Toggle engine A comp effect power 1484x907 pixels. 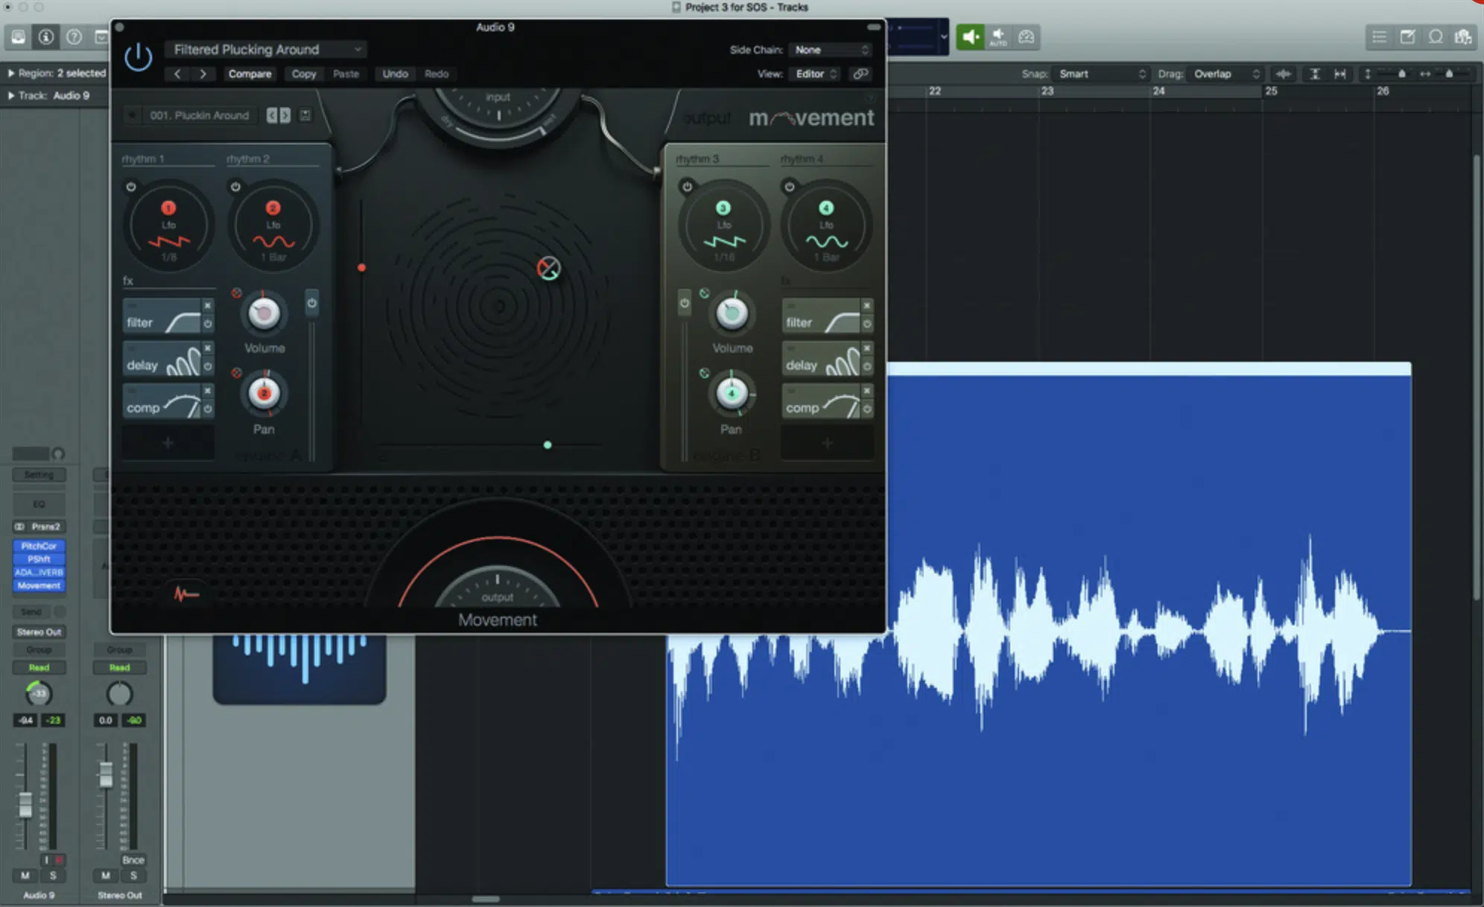pyautogui.click(x=208, y=409)
